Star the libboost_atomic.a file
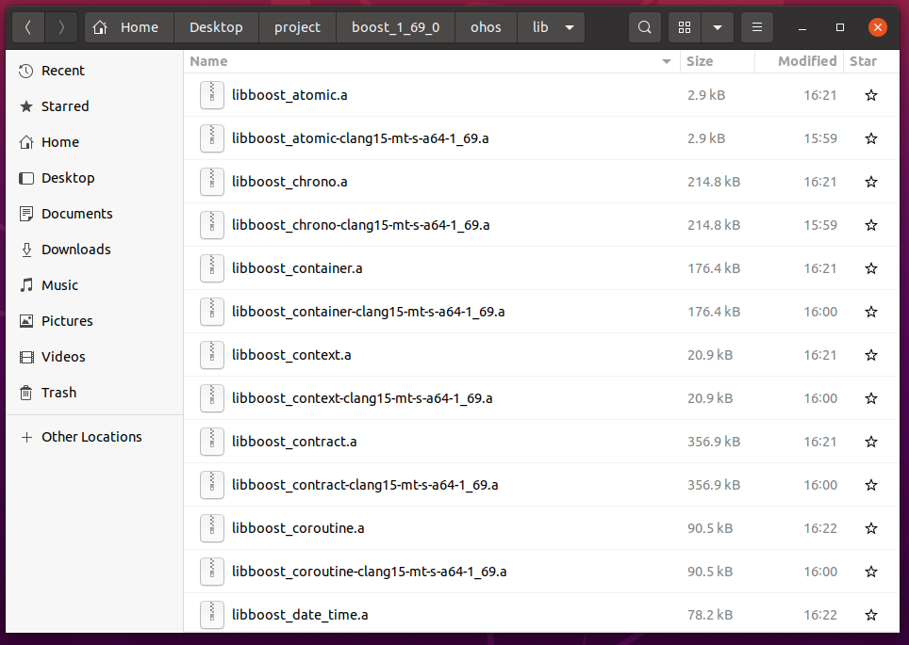The height and width of the screenshot is (645, 909). (x=870, y=95)
